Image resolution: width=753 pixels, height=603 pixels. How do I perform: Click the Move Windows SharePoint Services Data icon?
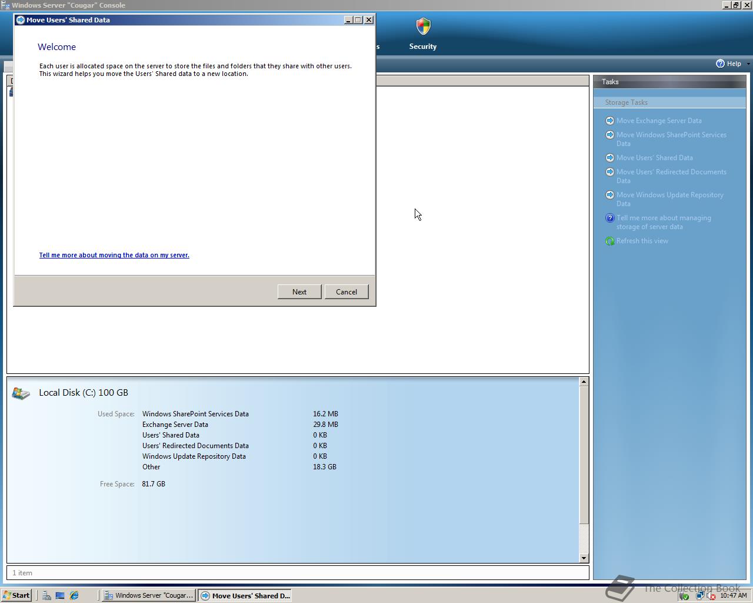pyautogui.click(x=610, y=135)
